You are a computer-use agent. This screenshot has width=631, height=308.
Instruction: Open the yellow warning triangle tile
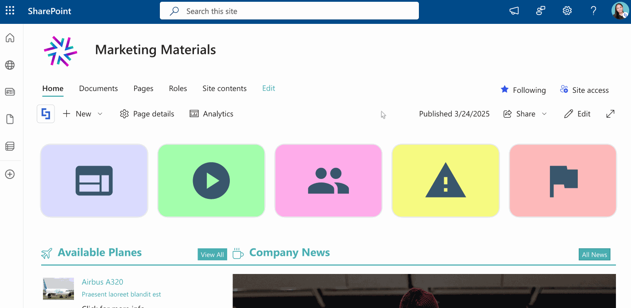click(x=445, y=180)
